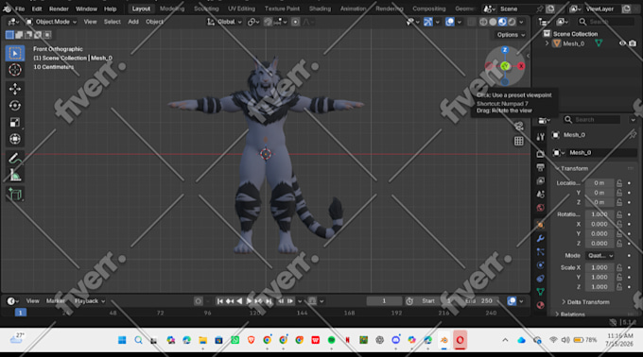The width and height of the screenshot is (643, 357).
Task: Choose the Move tool
Action: [x=15, y=89]
